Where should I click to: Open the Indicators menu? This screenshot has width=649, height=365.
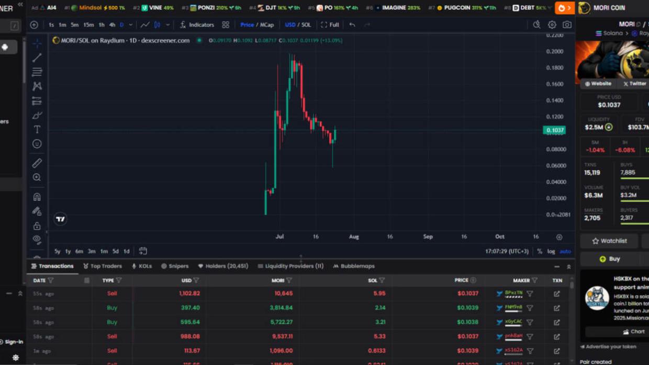click(x=197, y=25)
